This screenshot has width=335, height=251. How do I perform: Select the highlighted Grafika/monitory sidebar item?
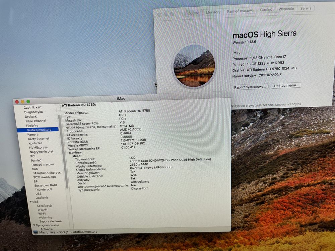click(x=38, y=130)
